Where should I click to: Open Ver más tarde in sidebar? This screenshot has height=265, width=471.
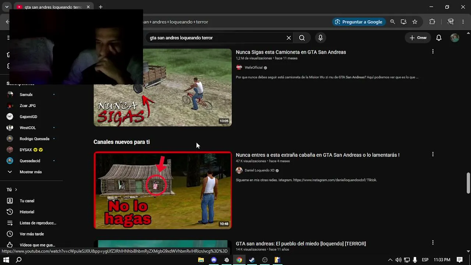click(31, 234)
